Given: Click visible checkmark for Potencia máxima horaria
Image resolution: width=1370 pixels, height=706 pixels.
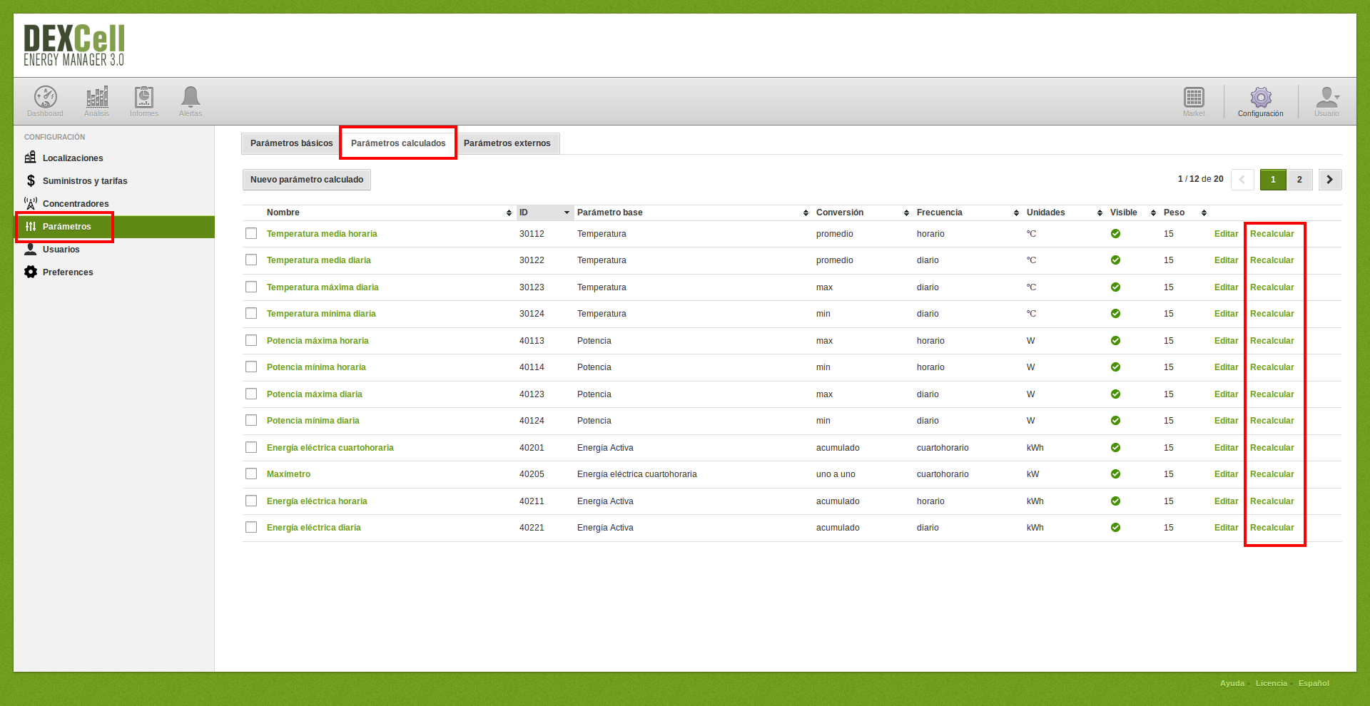Looking at the screenshot, I should 1115,341.
